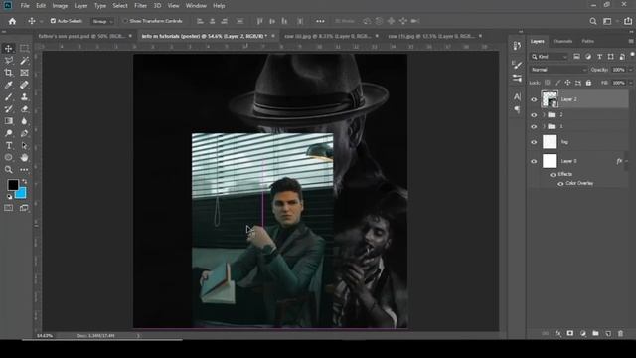Screen dimensions: 636x358
Task: Select the Healing Brush tool
Action: point(24,85)
